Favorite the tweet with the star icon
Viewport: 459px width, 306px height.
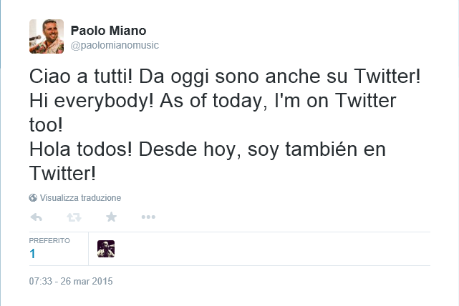[x=111, y=217]
